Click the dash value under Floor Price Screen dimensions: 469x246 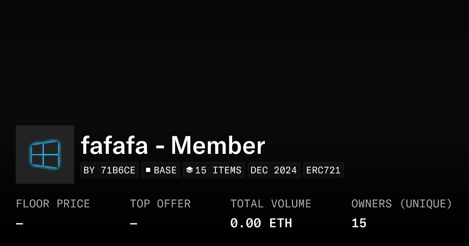(20, 224)
